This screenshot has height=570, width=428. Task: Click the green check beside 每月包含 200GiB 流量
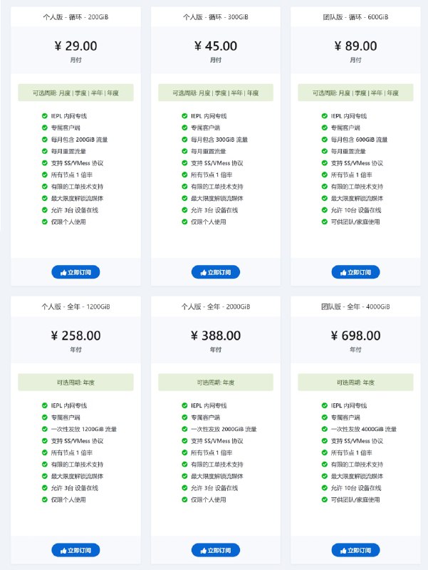(x=45, y=139)
